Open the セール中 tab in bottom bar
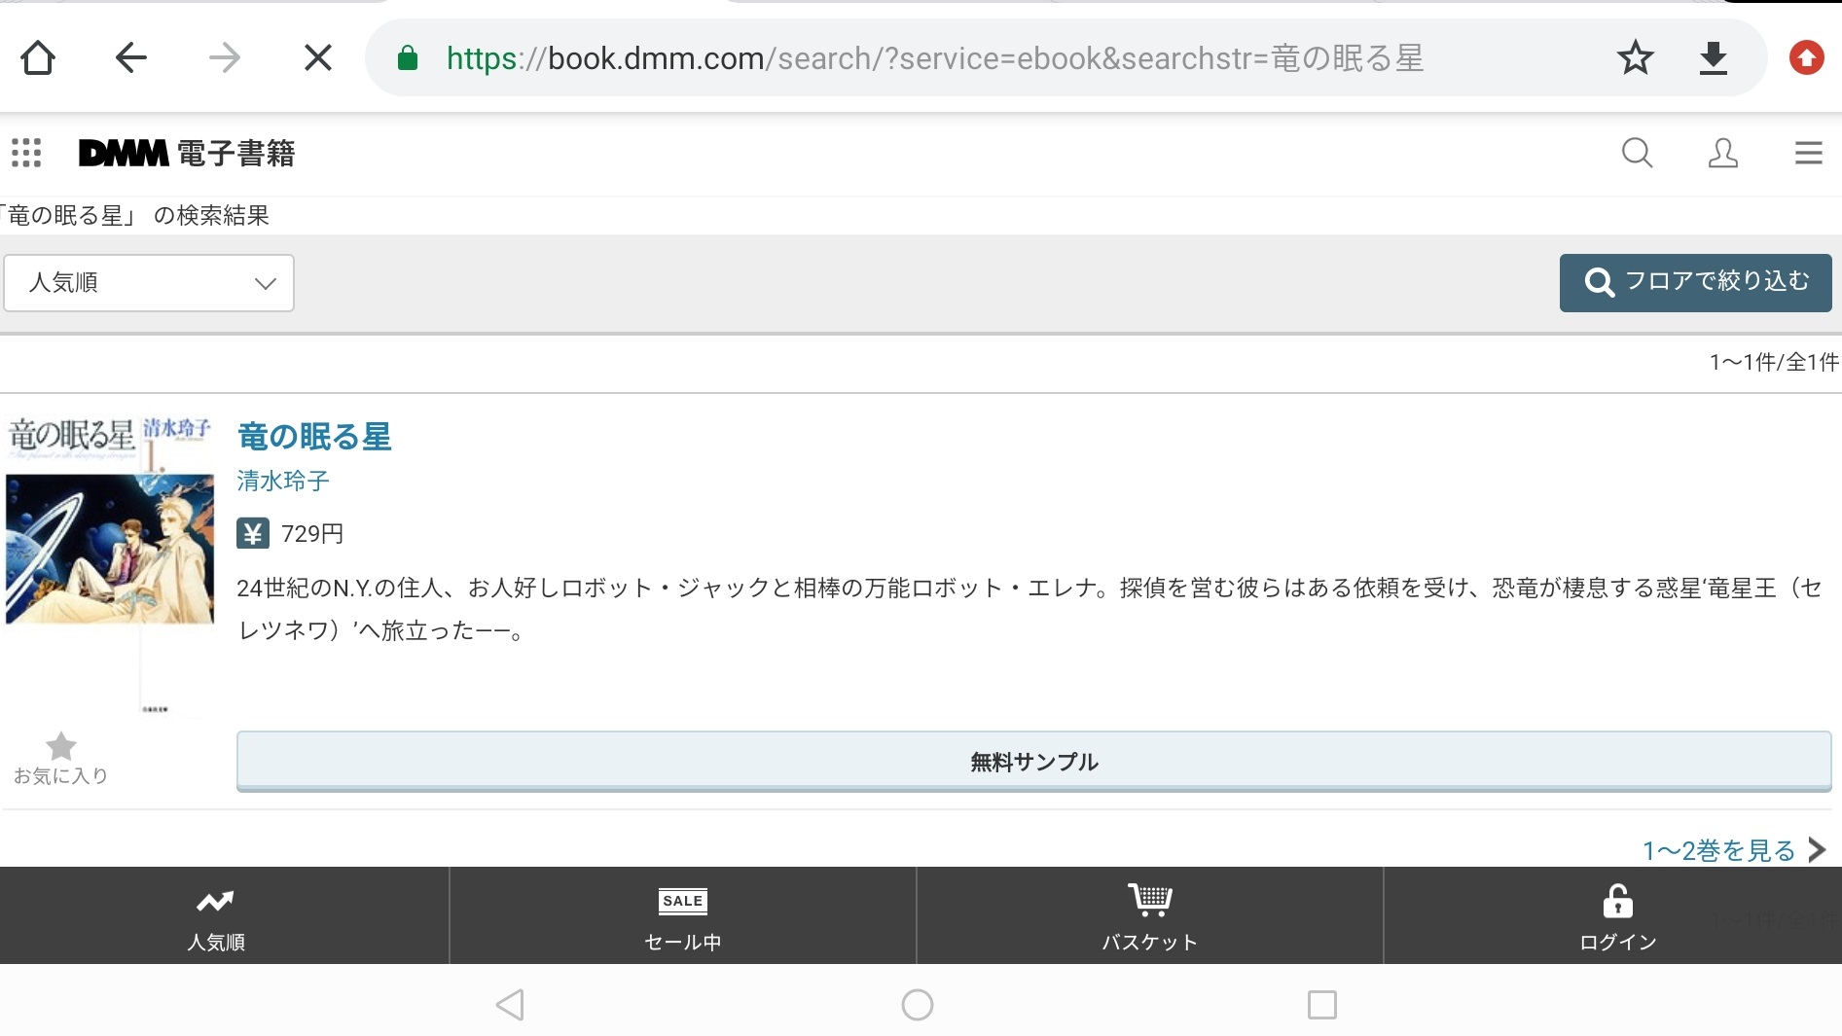The width and height of the screenshot is (1842, 1036). 683,916
